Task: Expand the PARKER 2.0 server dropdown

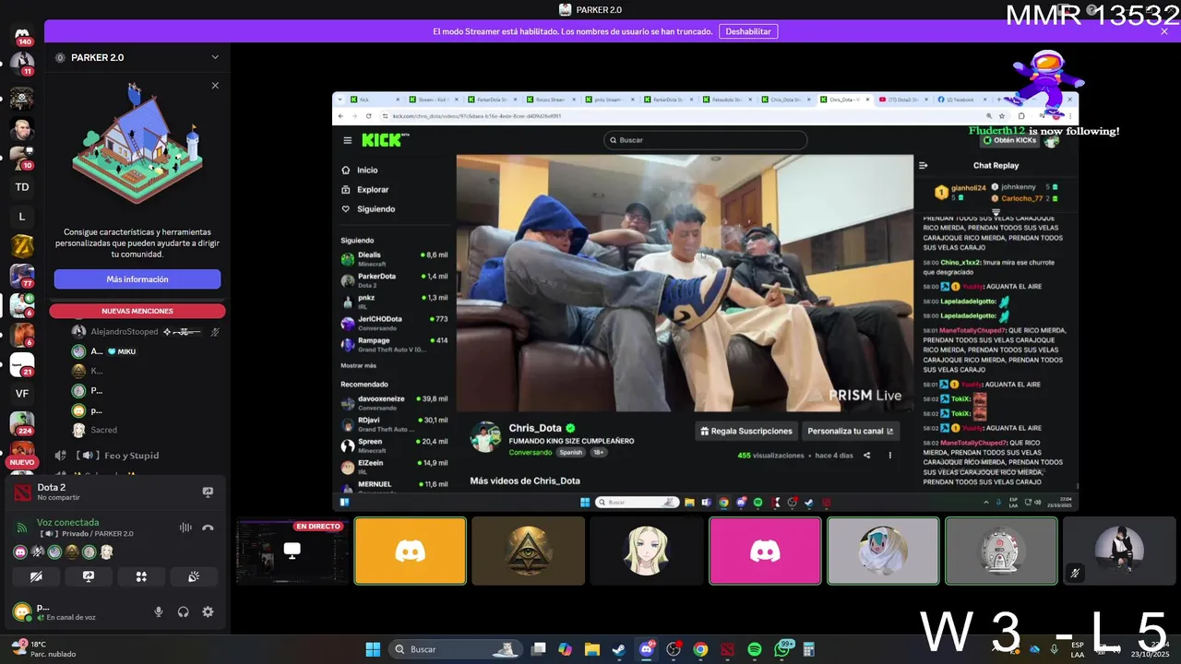Action: click(215, 57)
